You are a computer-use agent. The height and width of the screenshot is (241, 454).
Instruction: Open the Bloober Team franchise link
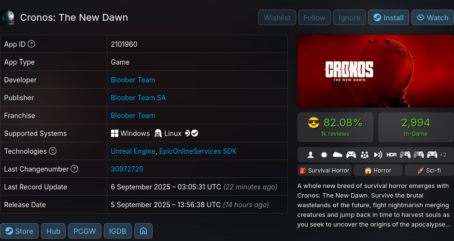(x=133, y=116)
